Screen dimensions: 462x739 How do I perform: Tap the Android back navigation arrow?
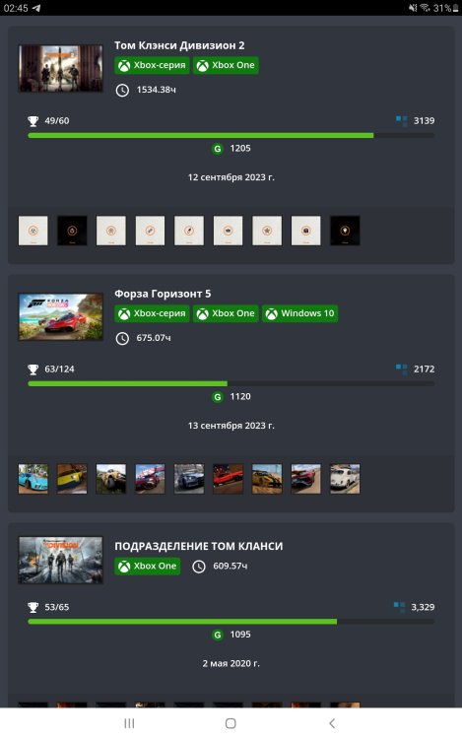[332, 723]
